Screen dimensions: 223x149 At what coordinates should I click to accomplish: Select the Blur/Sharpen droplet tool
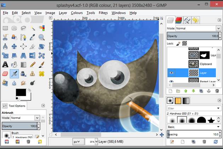pyautogui.click(x=14, y=83)
